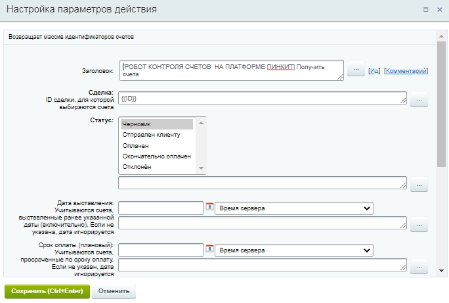The width and height of the screenshot is (449, 303).
Task: Click ellipsis button for Дата выставления text area
Action: tap(419, 225)
